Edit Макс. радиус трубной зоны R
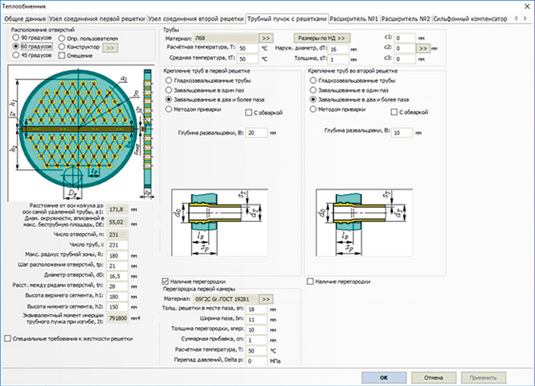This screenshot has width=535, height=386. [118, 256]
